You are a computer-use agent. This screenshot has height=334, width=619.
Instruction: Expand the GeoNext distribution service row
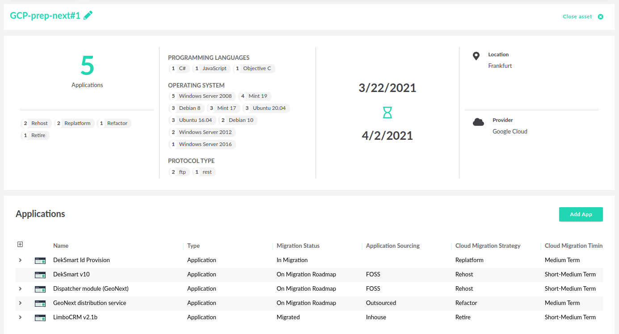coord(20,303)
